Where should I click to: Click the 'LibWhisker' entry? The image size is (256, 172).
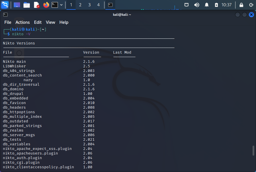[x=14, y=66]
